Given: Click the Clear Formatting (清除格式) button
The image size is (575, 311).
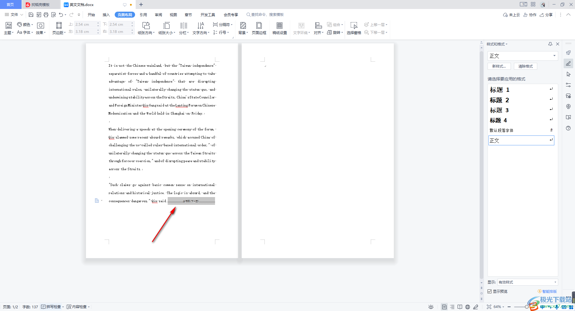Looking at the screenshot, I should (x=526, y=66).
